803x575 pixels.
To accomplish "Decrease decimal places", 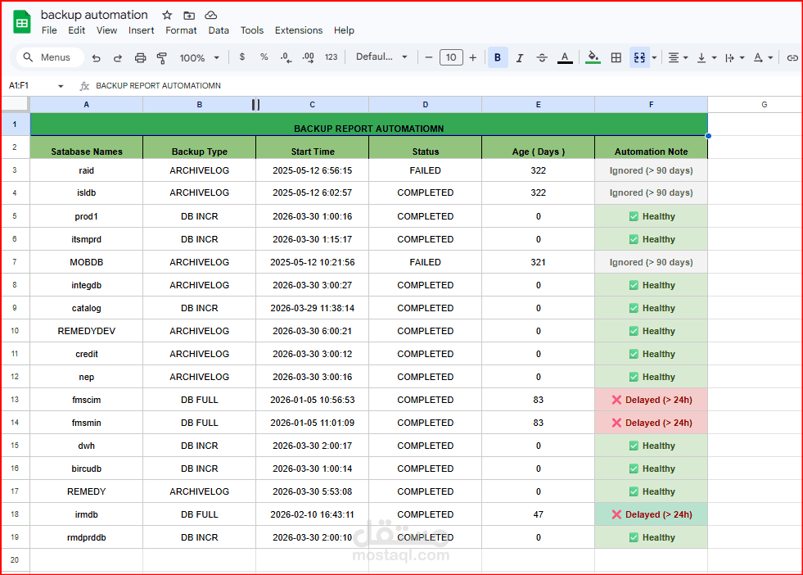I will click(284, 58).
